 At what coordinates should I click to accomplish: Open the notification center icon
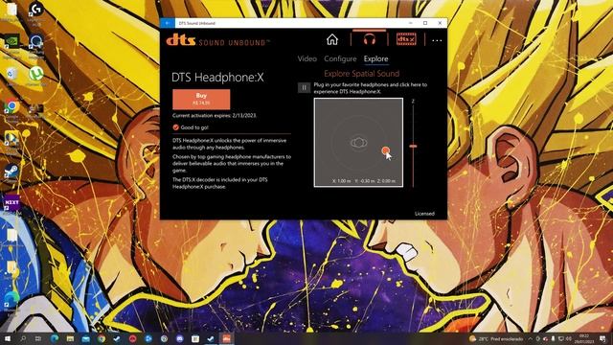[x=602, y=338]
